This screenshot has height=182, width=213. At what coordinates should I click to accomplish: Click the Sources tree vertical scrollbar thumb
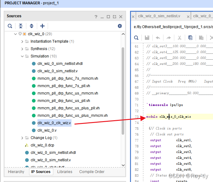click(123, 91)
